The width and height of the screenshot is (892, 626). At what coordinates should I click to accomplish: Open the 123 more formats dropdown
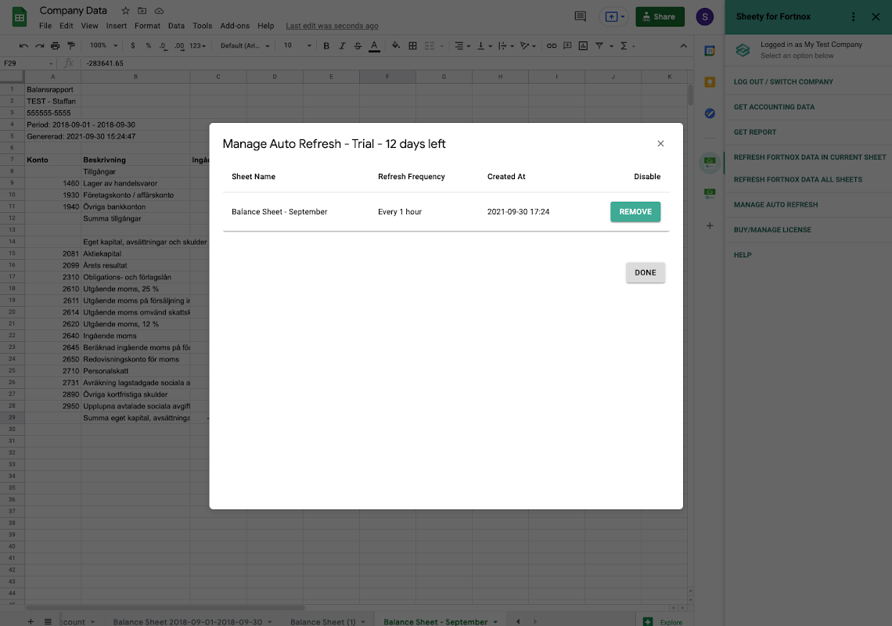[197, 45]
